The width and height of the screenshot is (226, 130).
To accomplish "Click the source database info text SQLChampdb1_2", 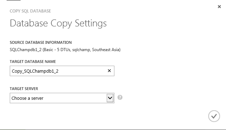I will click(x=65, y=50).
